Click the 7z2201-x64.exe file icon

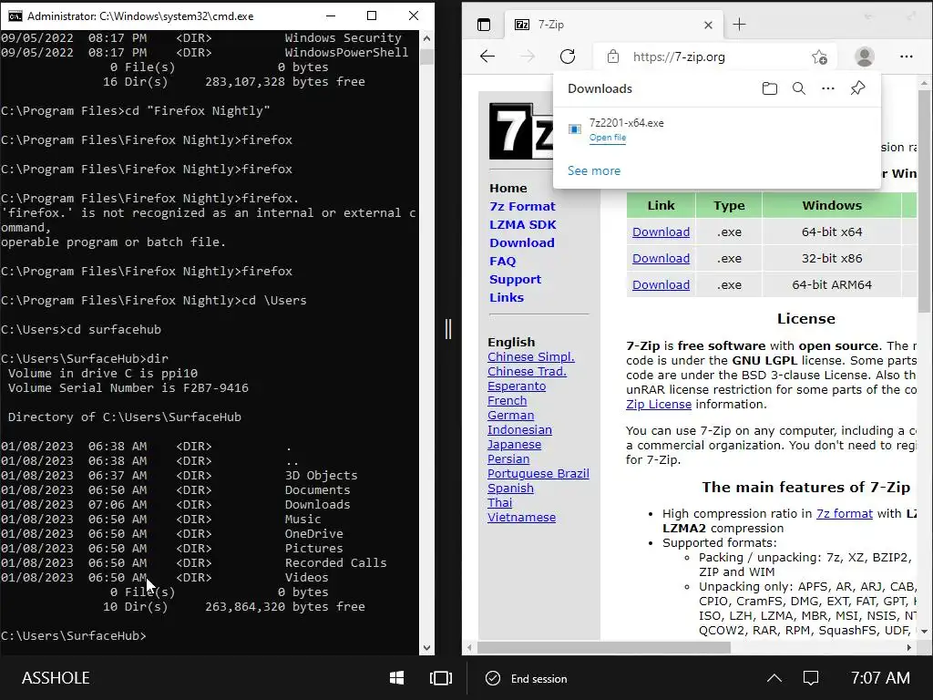[575, 129]
